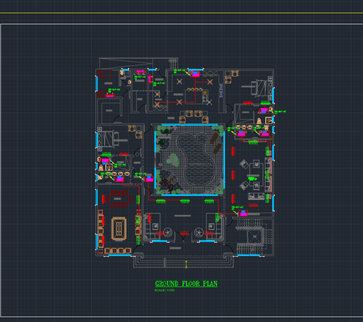
Task: Select the red dining table block
Action: click(121, 197)
